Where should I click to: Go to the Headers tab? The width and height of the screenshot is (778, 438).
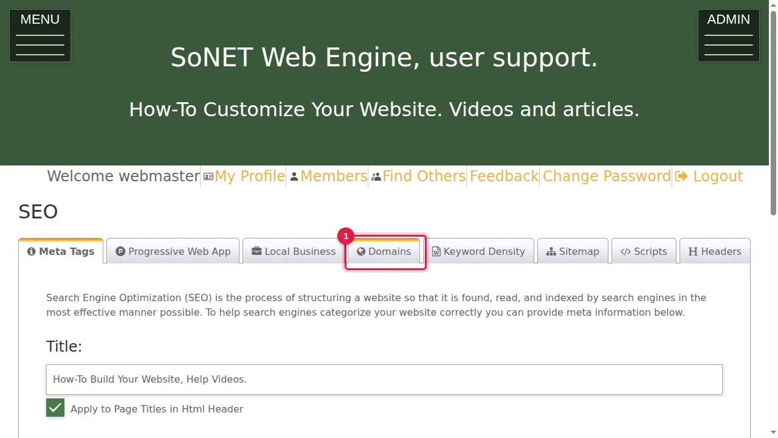coord(715,251)
